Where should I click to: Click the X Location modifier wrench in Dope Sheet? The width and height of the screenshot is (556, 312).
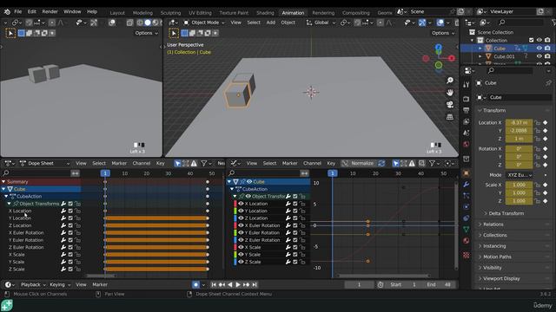[63, 211]
